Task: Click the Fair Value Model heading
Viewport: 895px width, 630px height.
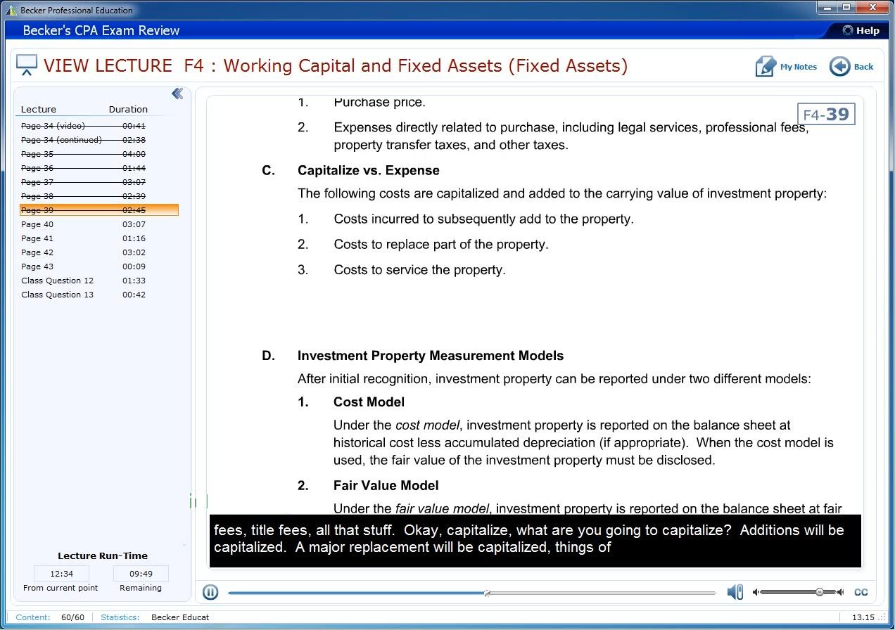Action: [x=386, y=486]
